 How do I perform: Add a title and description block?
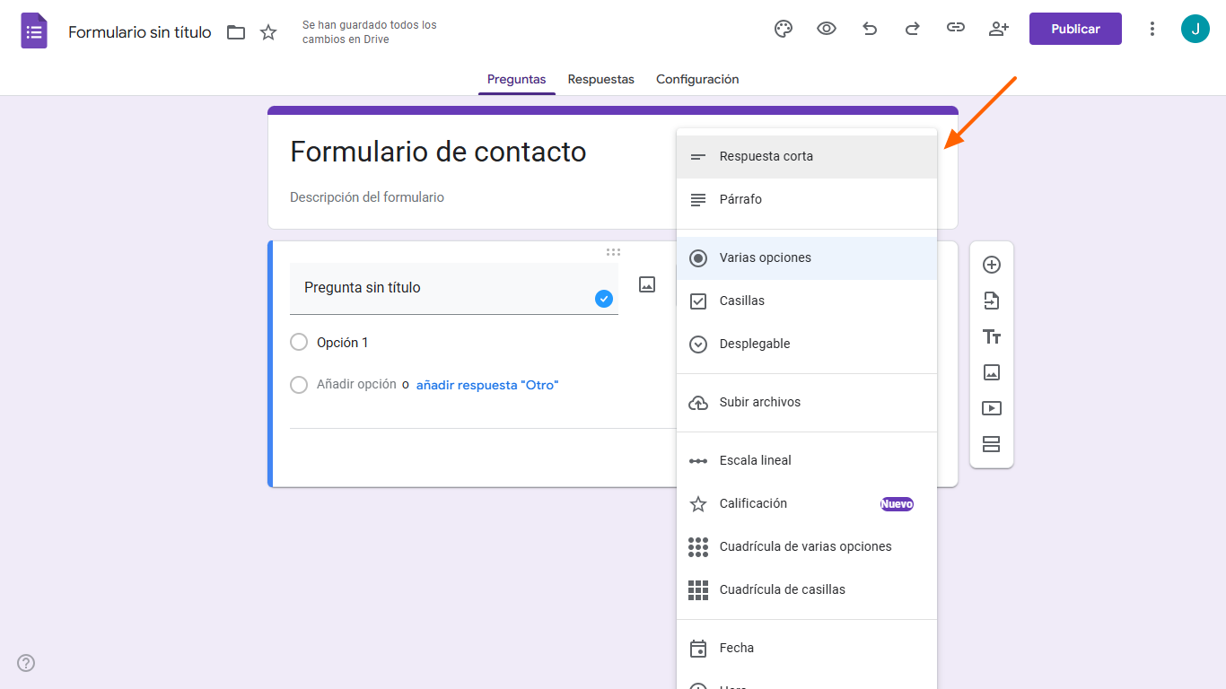992,336
